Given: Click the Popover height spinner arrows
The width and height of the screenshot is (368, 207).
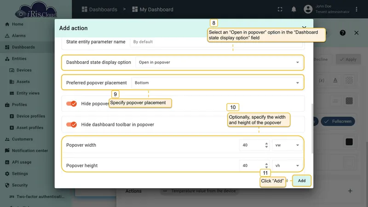Looking at the screenshot, I should click(x=266, y=166).
